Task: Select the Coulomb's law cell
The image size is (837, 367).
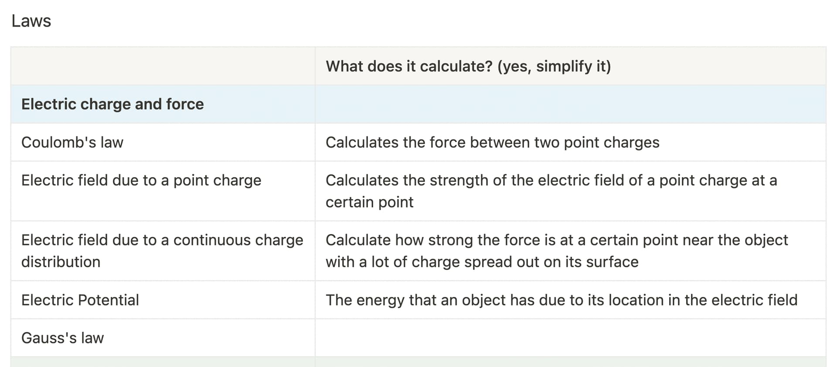Action: pyautogui.click(x=163, y=143)
